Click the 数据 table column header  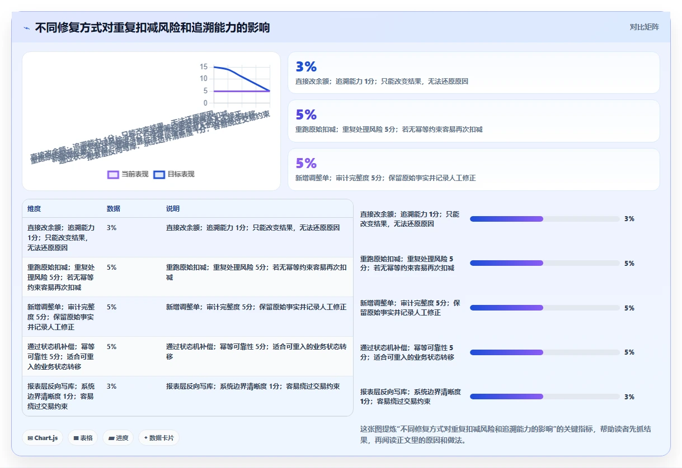click(x=114, y=208)
